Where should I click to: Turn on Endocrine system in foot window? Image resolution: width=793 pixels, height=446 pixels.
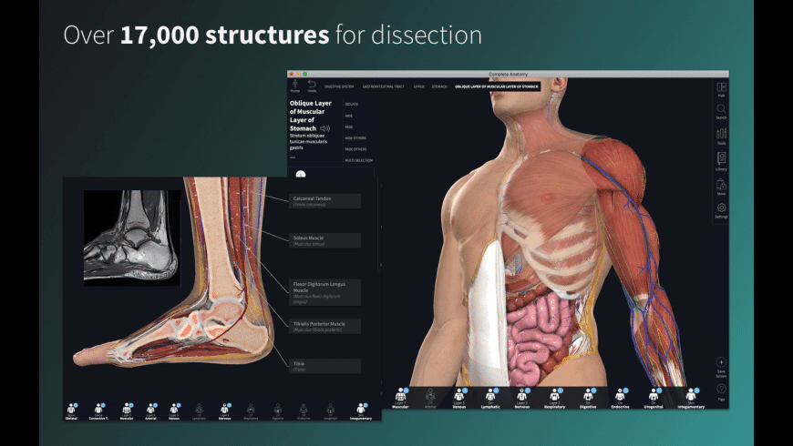pos(304,411)
